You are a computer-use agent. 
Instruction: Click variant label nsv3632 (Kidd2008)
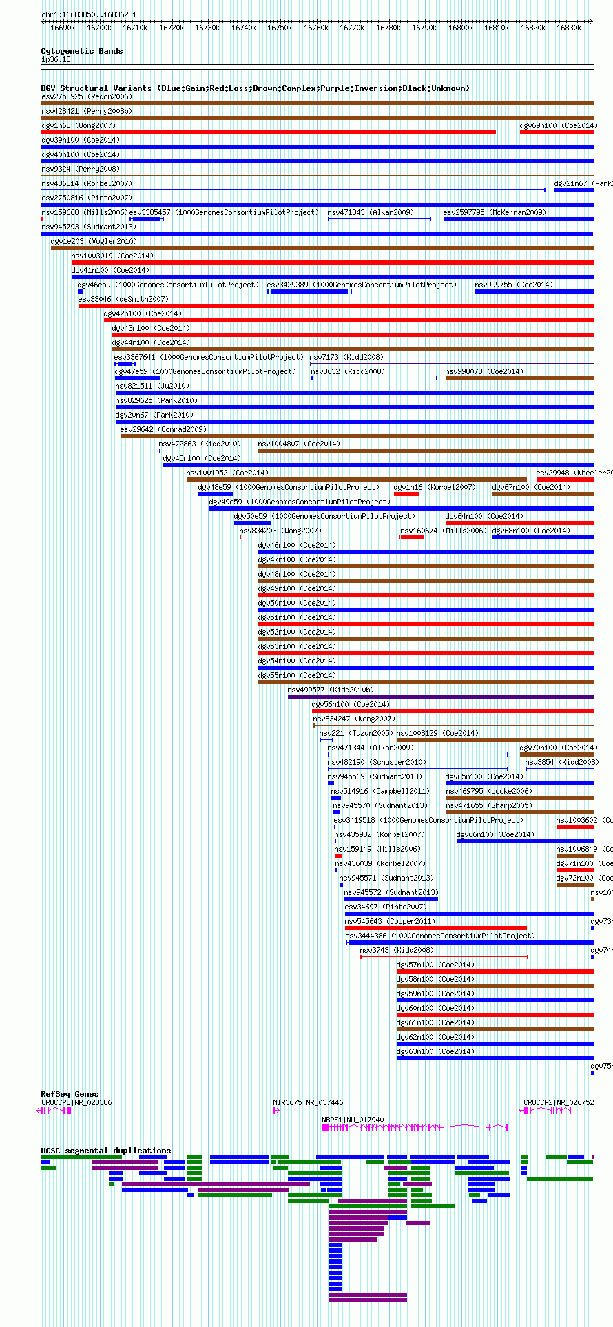coord(348,371)
